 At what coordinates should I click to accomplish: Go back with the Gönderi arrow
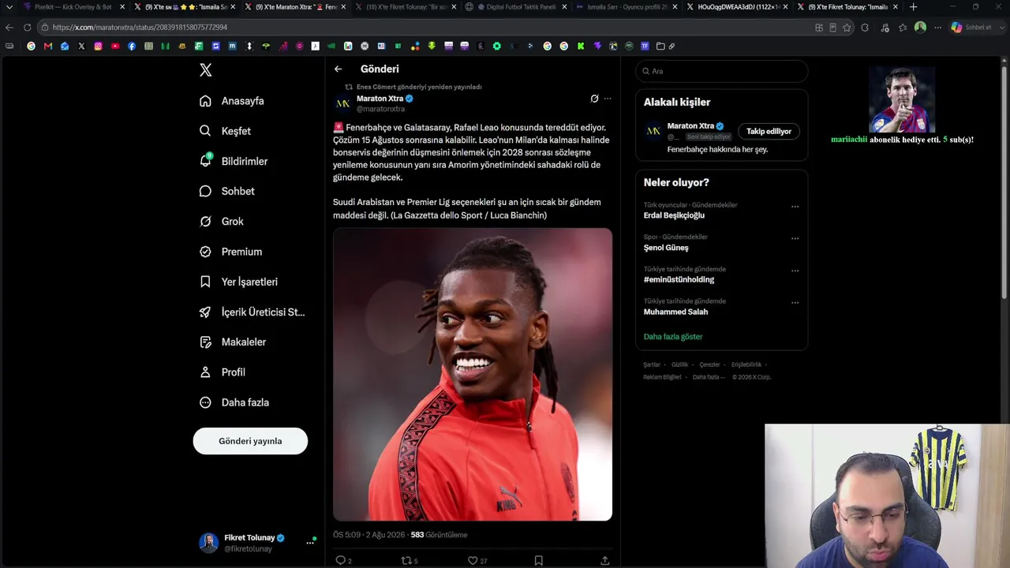[x=339, y=69]
